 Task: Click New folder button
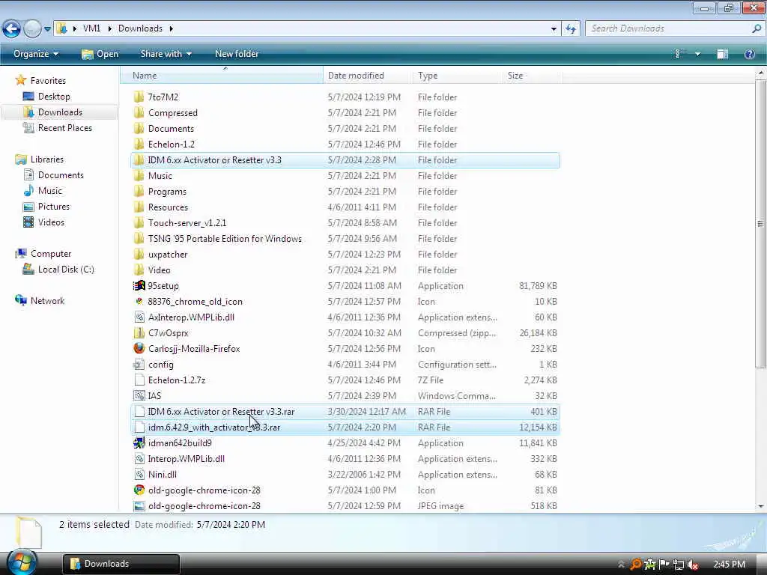237,54
